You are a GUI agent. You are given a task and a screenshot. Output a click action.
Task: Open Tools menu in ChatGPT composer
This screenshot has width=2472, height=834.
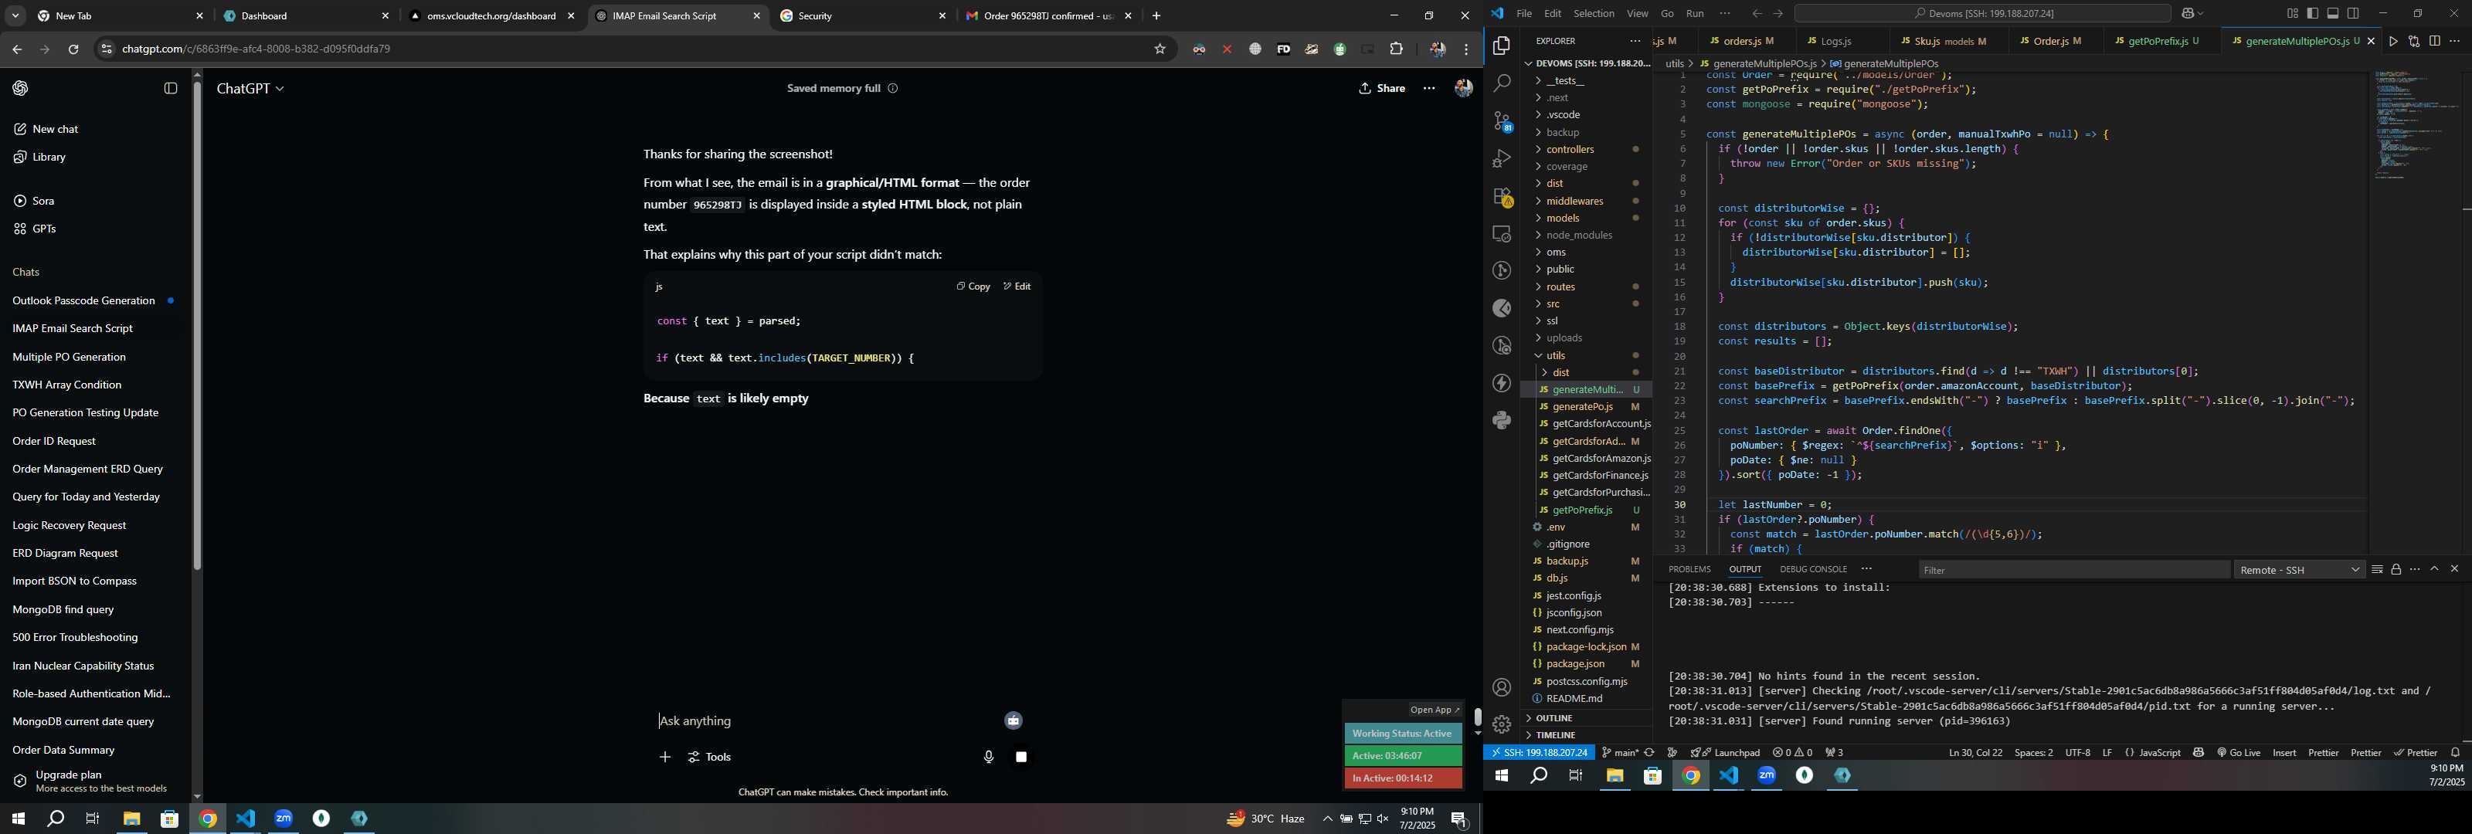coord(710,758)
